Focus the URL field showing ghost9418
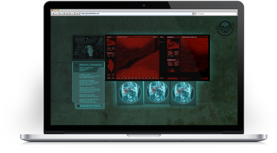The image size is (277, 153). coord(136,14)
